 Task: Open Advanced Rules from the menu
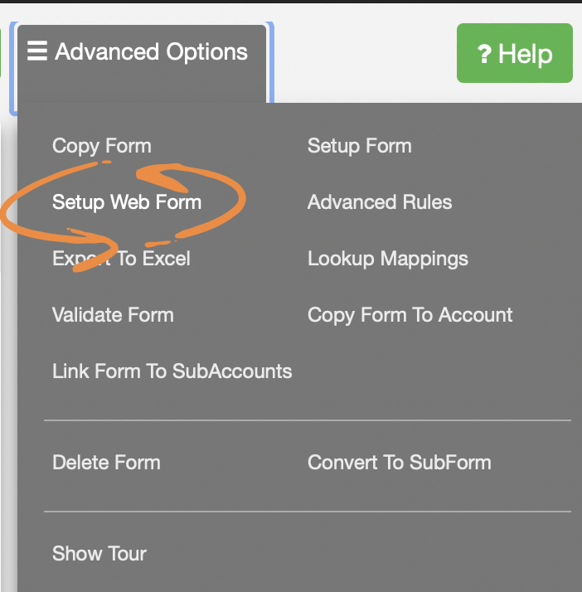379,202
